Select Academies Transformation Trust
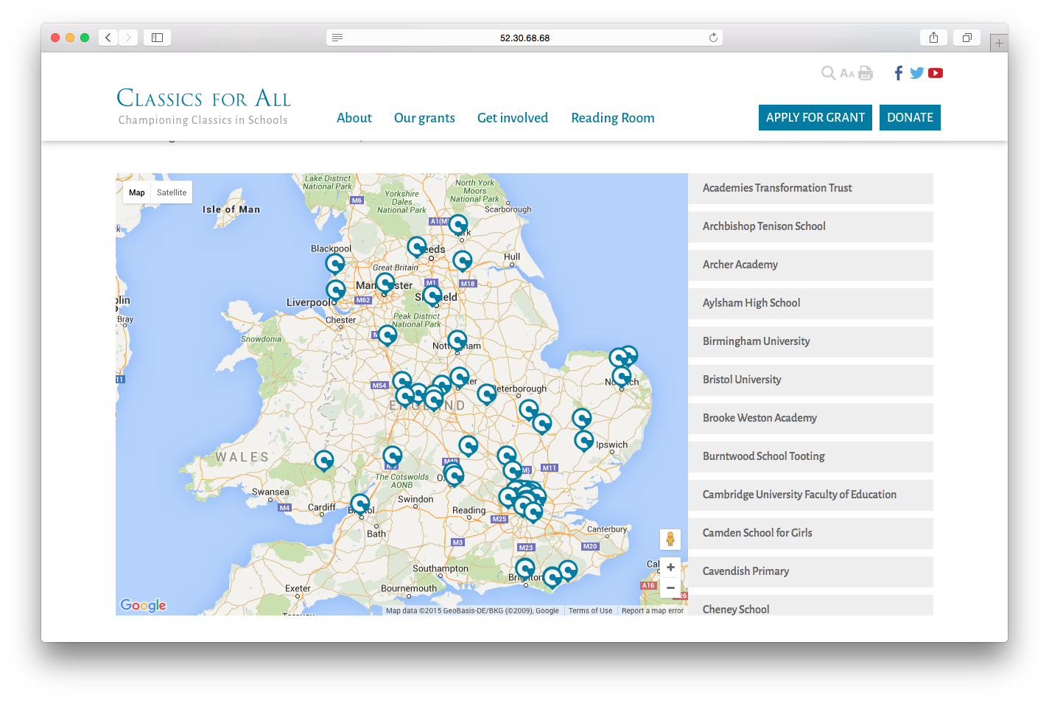The width and height of the screenshot is (1049, 701). coord(810,188)
